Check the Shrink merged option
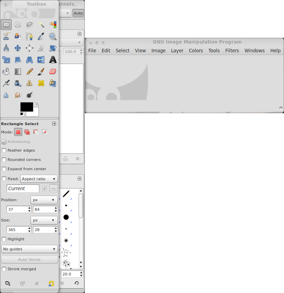 pyautogui.click(x=4, y=269)
